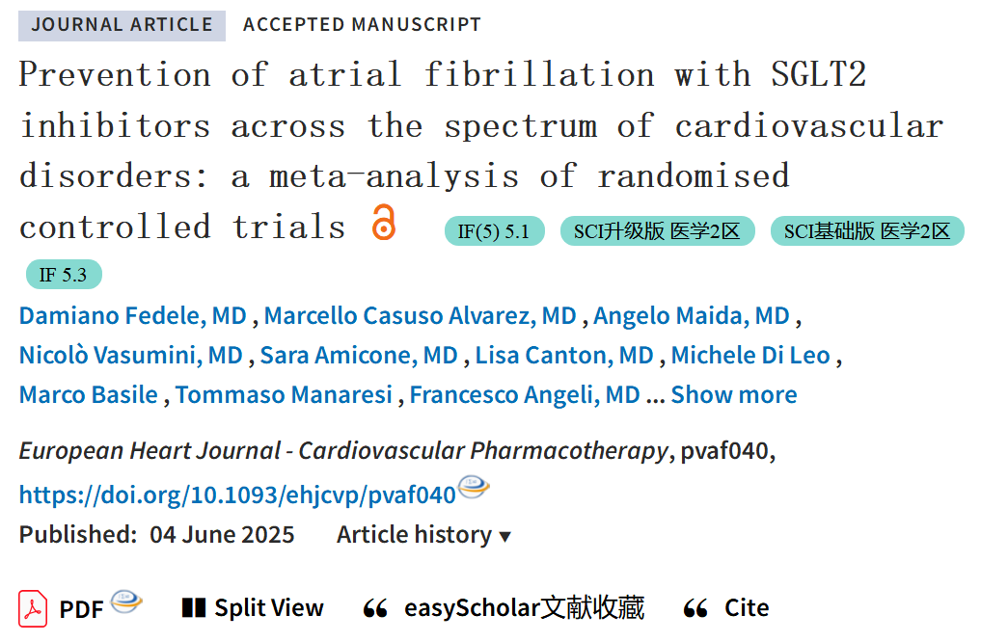Open the Split View button
This screenshot has height=642, width=981.
coord(253,607)
